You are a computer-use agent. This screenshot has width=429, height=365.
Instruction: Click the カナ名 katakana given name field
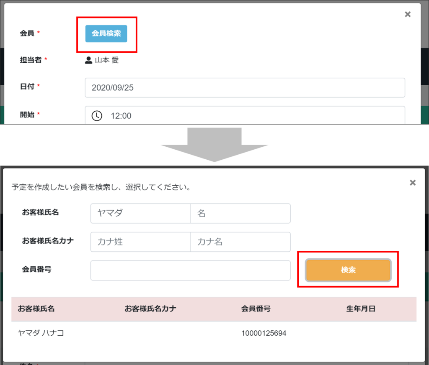[240, 242]
